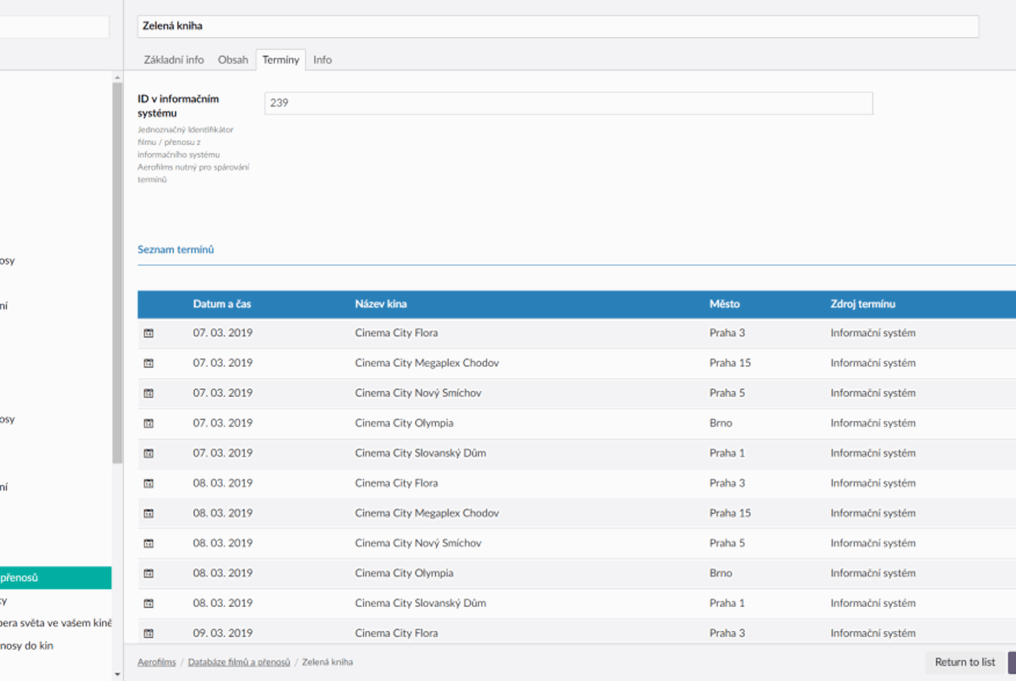This screenshot has height=681, width=1016.
Task: Click the sidebar scrollbar down arrow
Action: [x=118, y=674]
